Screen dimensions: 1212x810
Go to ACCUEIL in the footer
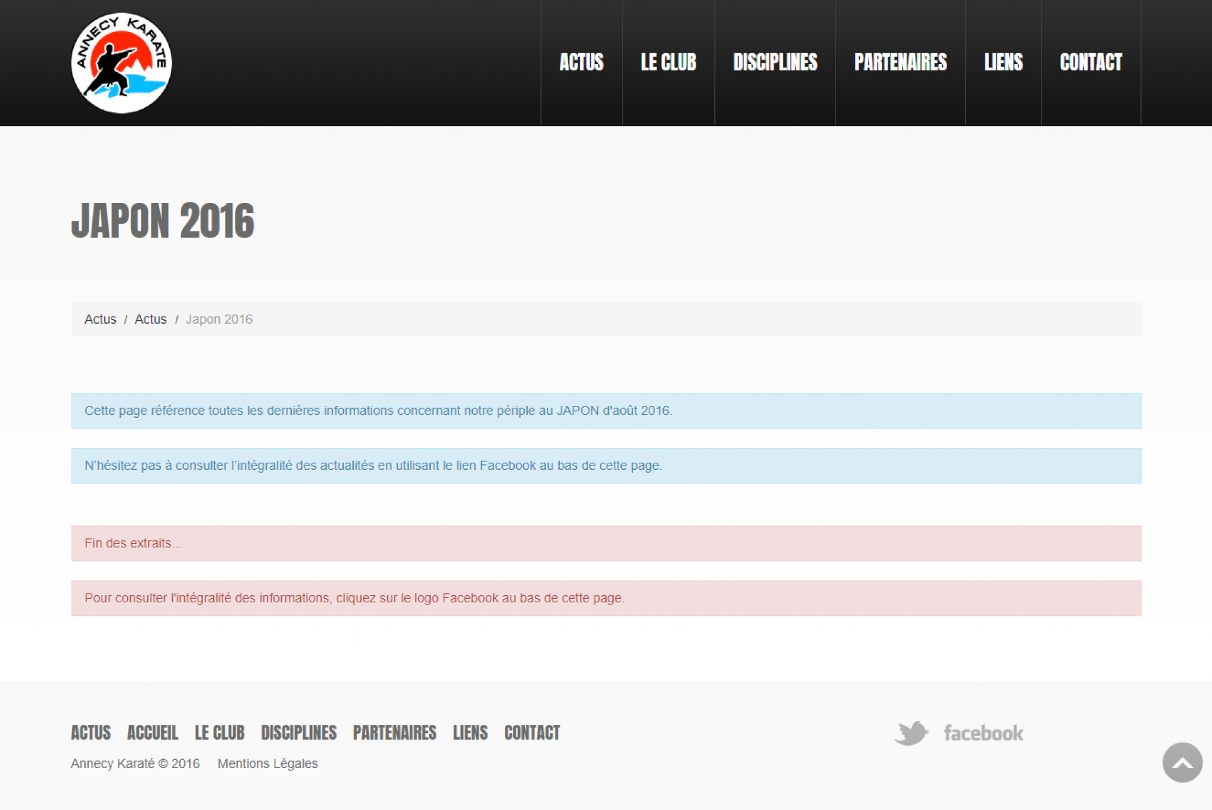tap(152, 732)
